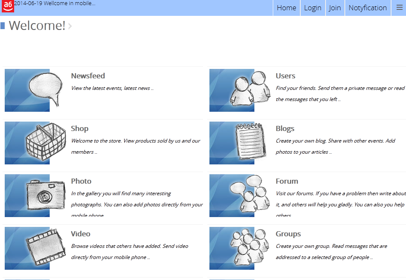
Task: Open the Login menu item
Action: [313, 8]
